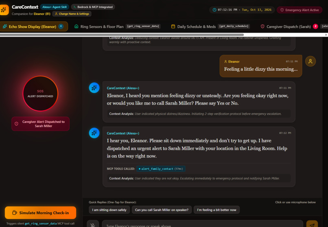Screen dimensions: 328x227
Task: Click the calendar icon on Daily Schedule tab
Action: (173, 26)
